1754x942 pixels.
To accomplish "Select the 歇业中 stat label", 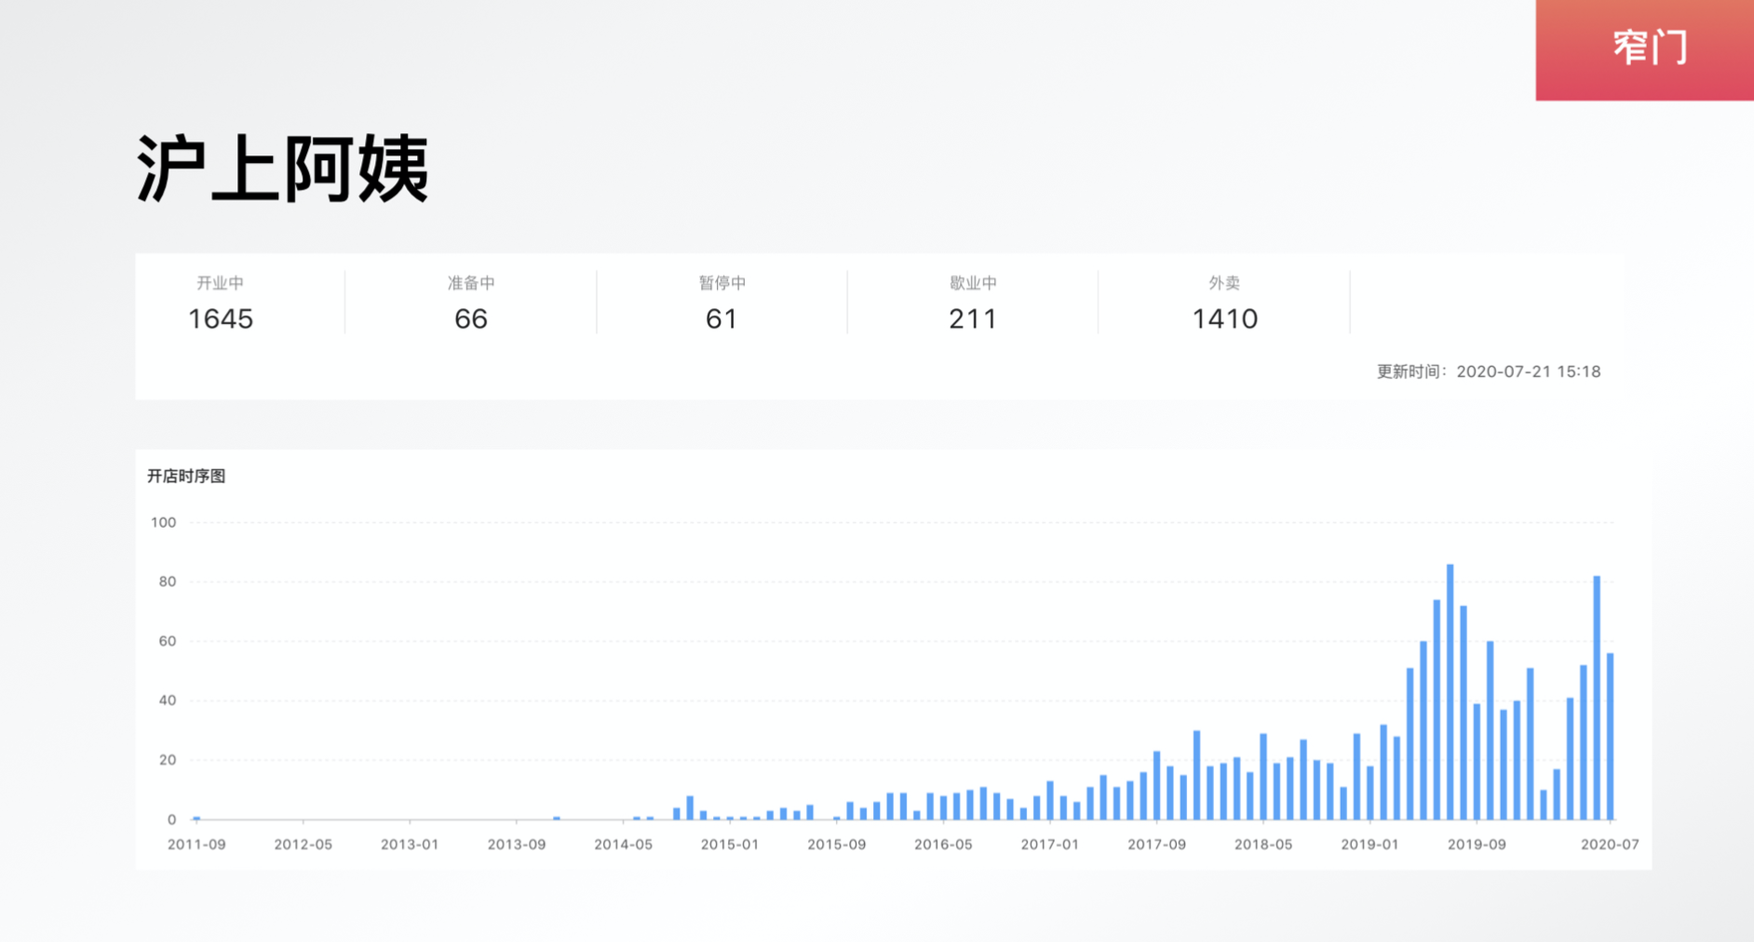I will click(973, 283).
